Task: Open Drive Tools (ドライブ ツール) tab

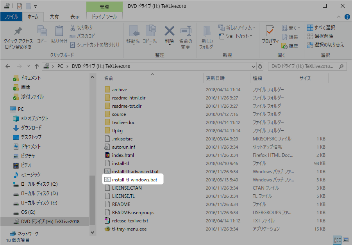Action: coord(104,17)
